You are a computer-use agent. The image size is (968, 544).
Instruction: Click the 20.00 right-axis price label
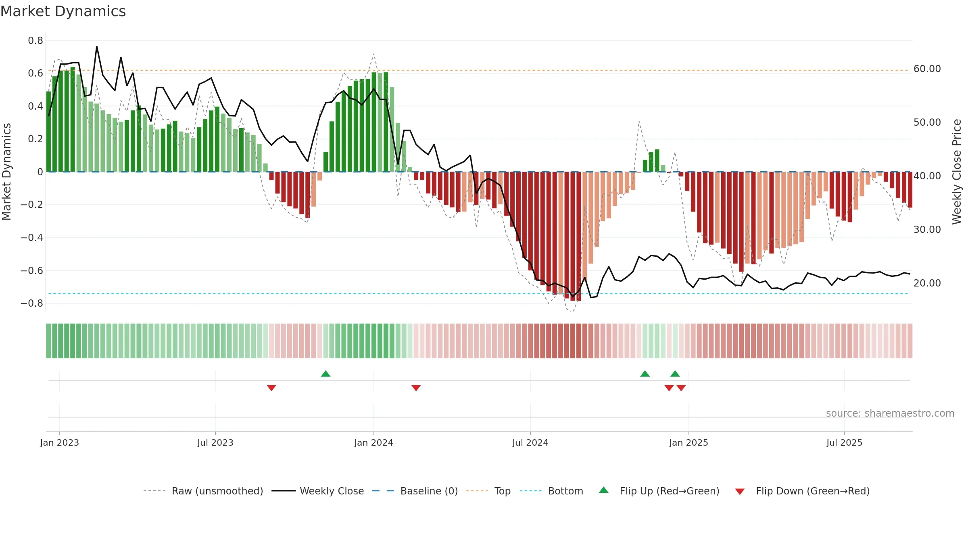pyautogui.click(x=927, y=283)
